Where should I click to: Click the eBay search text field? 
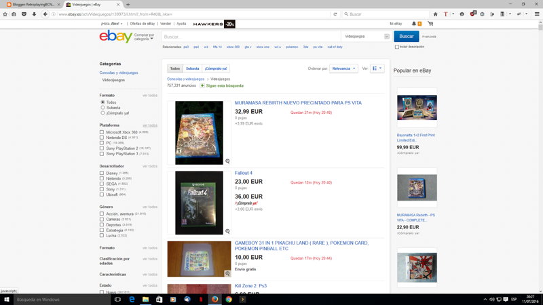[x=250, y=37]
